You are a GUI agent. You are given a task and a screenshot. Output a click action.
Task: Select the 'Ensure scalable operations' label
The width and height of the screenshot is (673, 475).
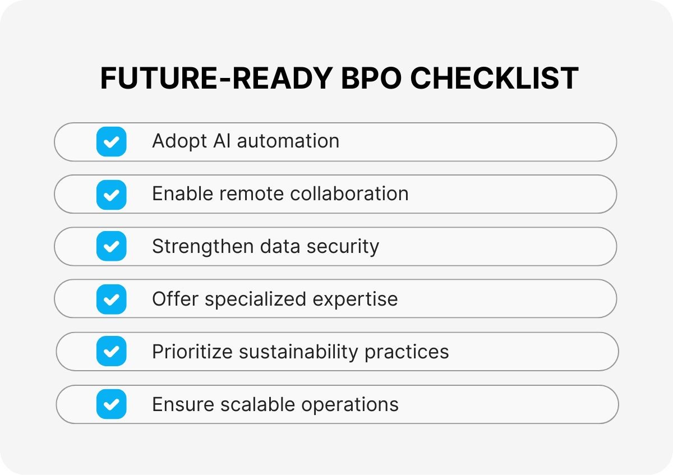coord(275,404)
